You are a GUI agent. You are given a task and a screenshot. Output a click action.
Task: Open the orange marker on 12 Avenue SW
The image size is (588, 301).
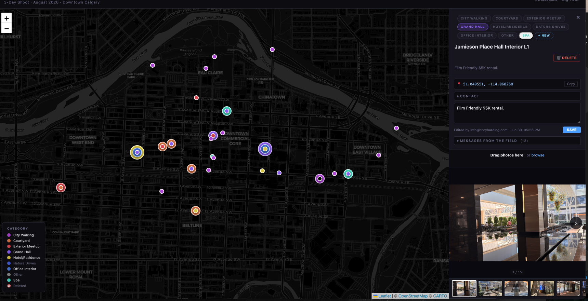196,211
